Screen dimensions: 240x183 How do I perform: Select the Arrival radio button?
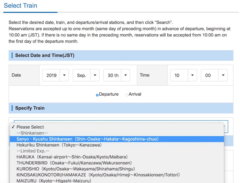[127, 95]
